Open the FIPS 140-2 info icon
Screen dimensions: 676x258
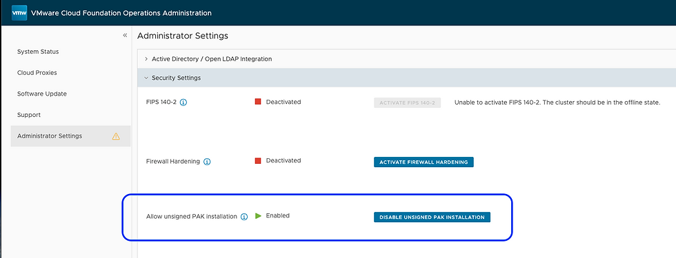pos(183,103)
